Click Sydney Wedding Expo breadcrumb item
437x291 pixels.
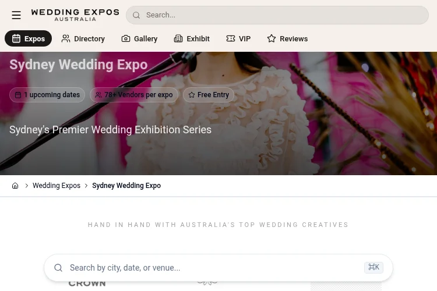(126, 186)
